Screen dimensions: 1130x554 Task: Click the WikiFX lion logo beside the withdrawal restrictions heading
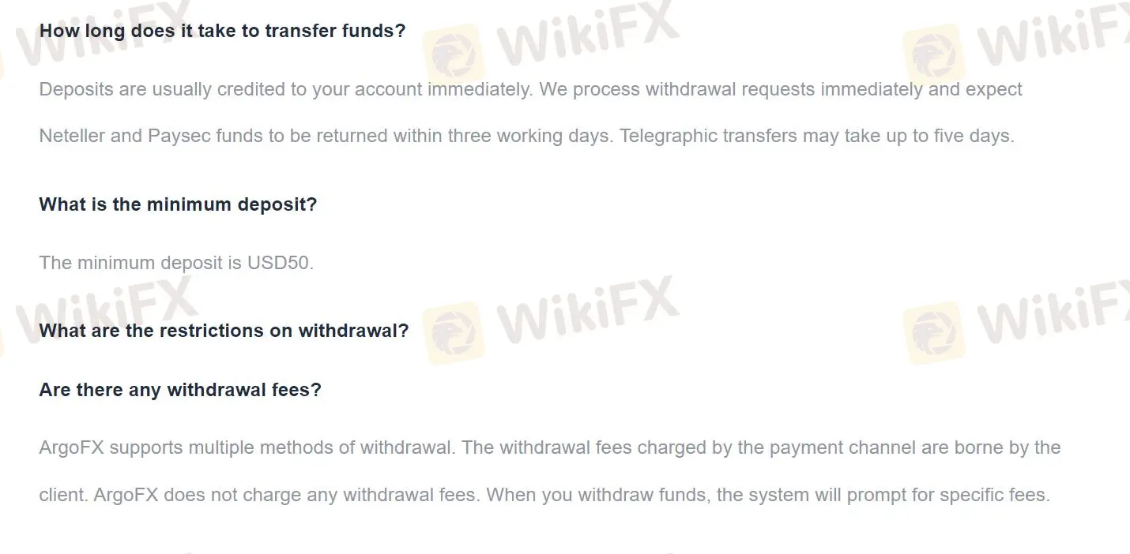[x=452, y=332]
